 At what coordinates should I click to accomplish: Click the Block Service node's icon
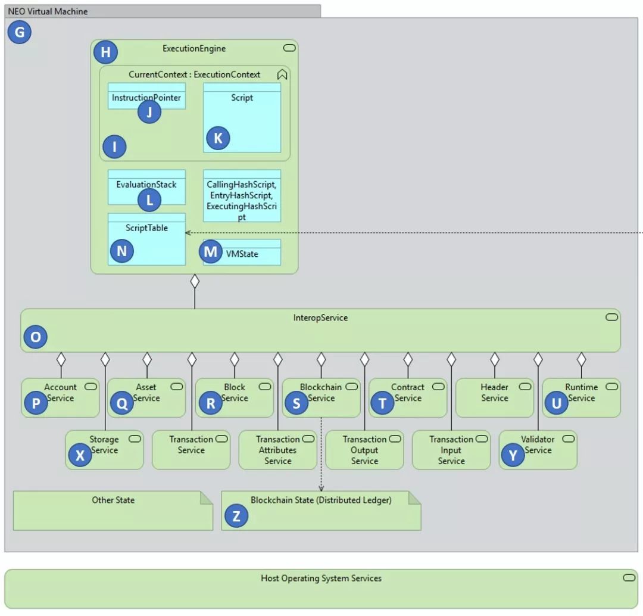(265, 387)
